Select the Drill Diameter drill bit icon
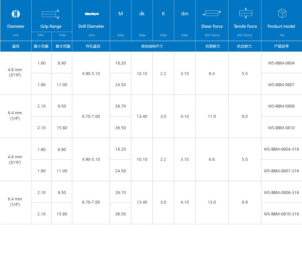 pos(91,14)
